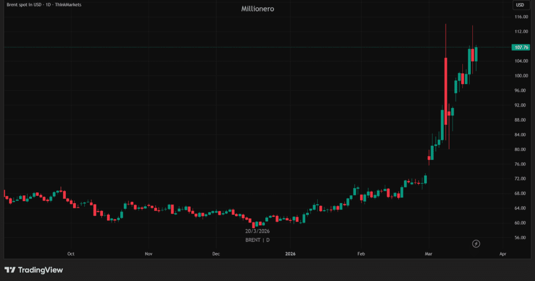Click the 100.00 price scale label
Image resolution: width=535 pixels, height=281 pixels.
point(521,76)
